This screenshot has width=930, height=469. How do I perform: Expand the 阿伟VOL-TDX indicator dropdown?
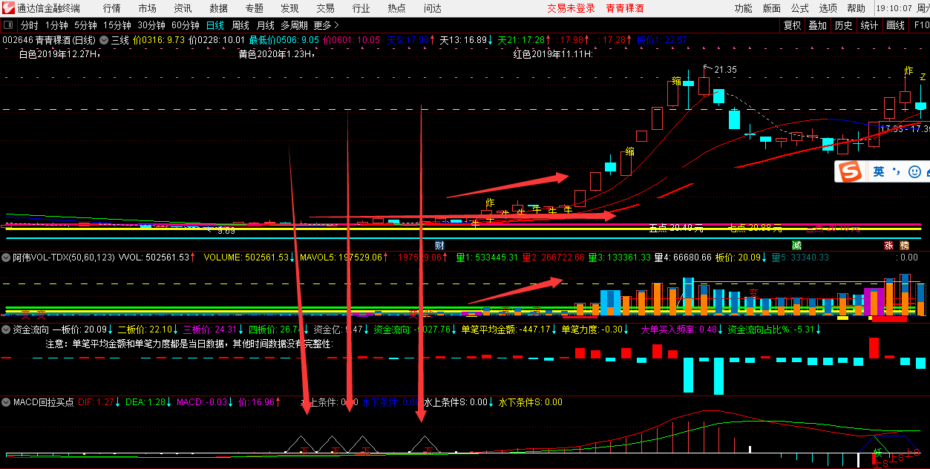(7, 258)
